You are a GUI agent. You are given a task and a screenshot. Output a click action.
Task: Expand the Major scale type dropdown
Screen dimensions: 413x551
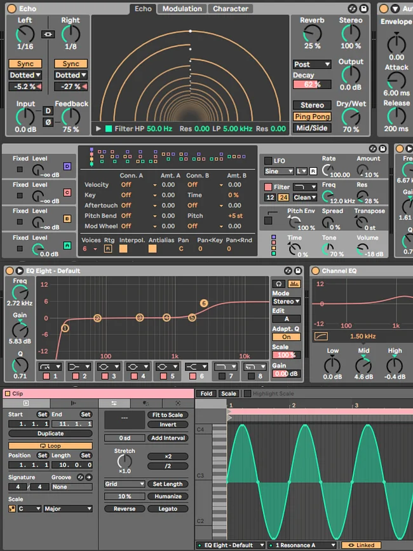click(68, 508)
